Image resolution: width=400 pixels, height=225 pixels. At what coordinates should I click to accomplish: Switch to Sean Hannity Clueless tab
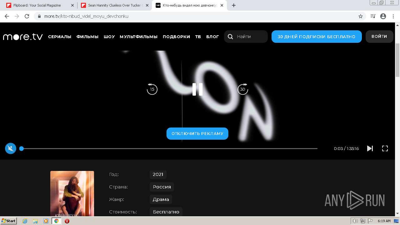(111, 5)
